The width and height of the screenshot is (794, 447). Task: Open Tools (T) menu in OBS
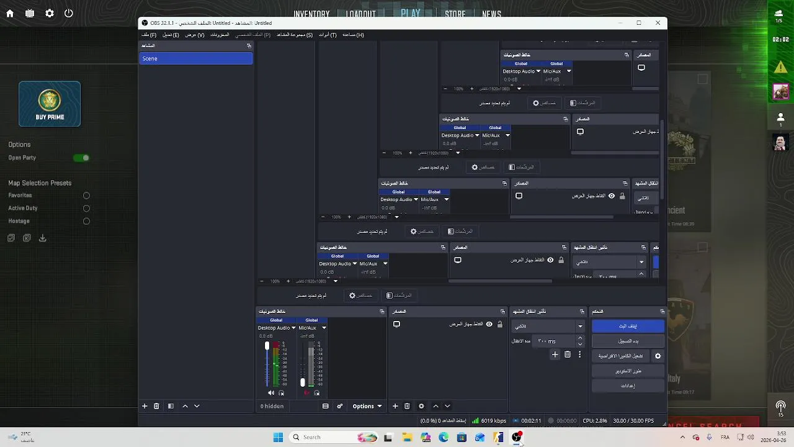pyautogui.click(x=328, y=35)
